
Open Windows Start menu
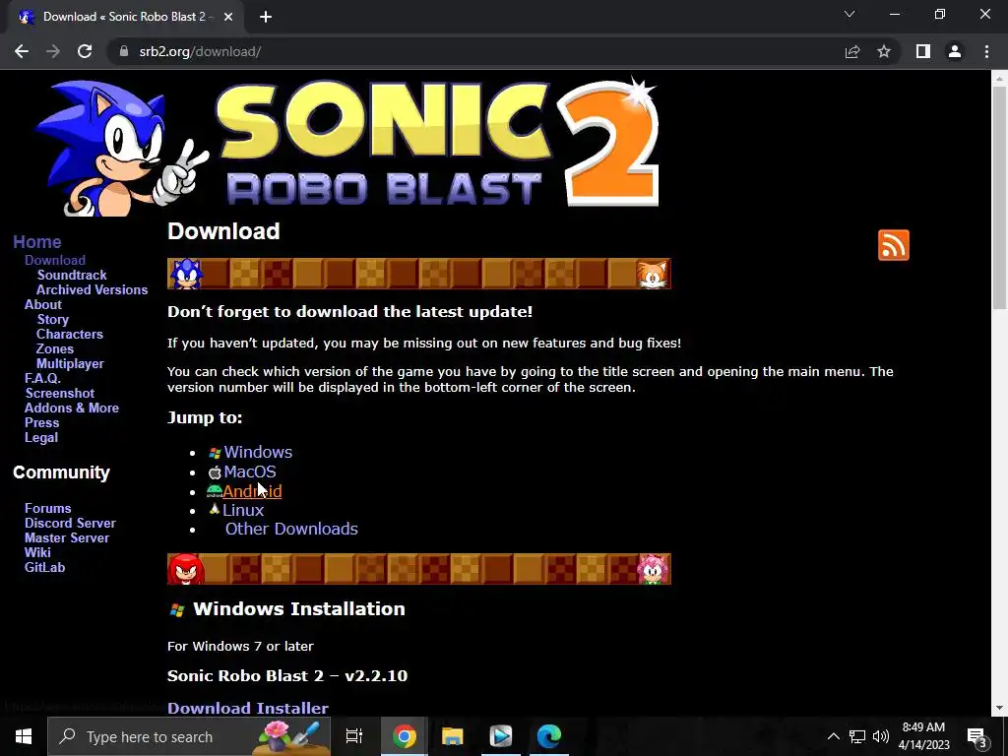[x=24, y=736]
